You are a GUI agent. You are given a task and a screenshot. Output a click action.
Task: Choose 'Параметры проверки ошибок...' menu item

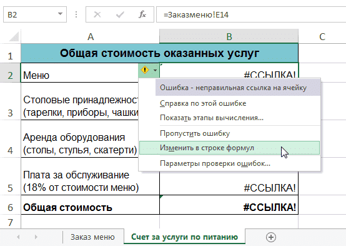click(229, 163)
